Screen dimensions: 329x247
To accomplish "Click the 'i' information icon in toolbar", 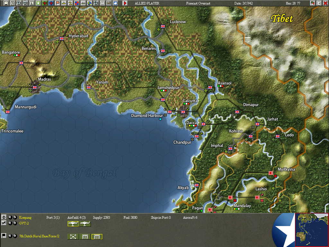I will coord(31,3).
